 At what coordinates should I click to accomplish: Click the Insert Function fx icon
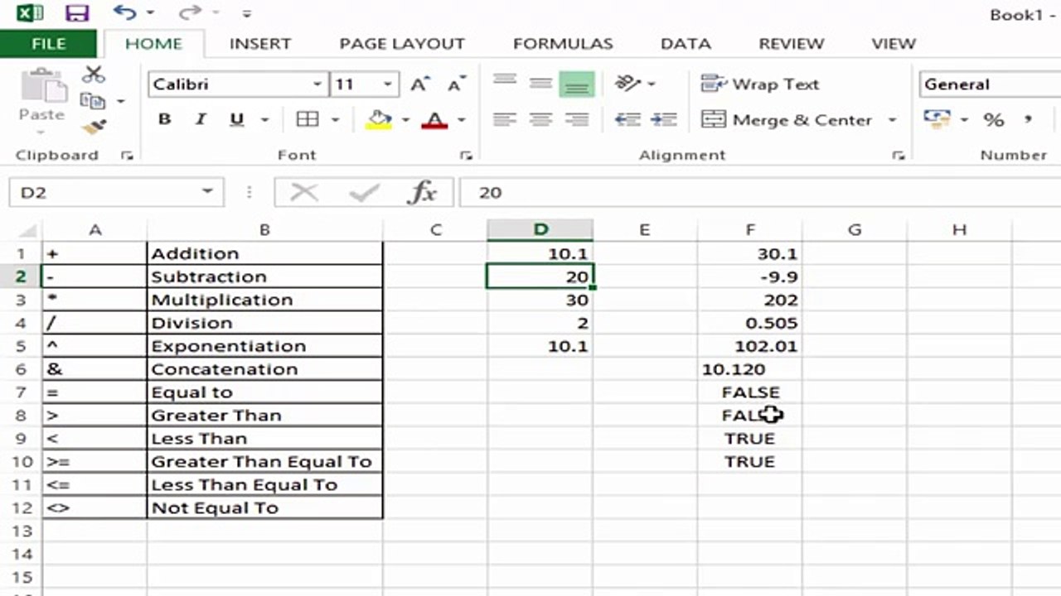pyautogui.click(x=422, y=192)
